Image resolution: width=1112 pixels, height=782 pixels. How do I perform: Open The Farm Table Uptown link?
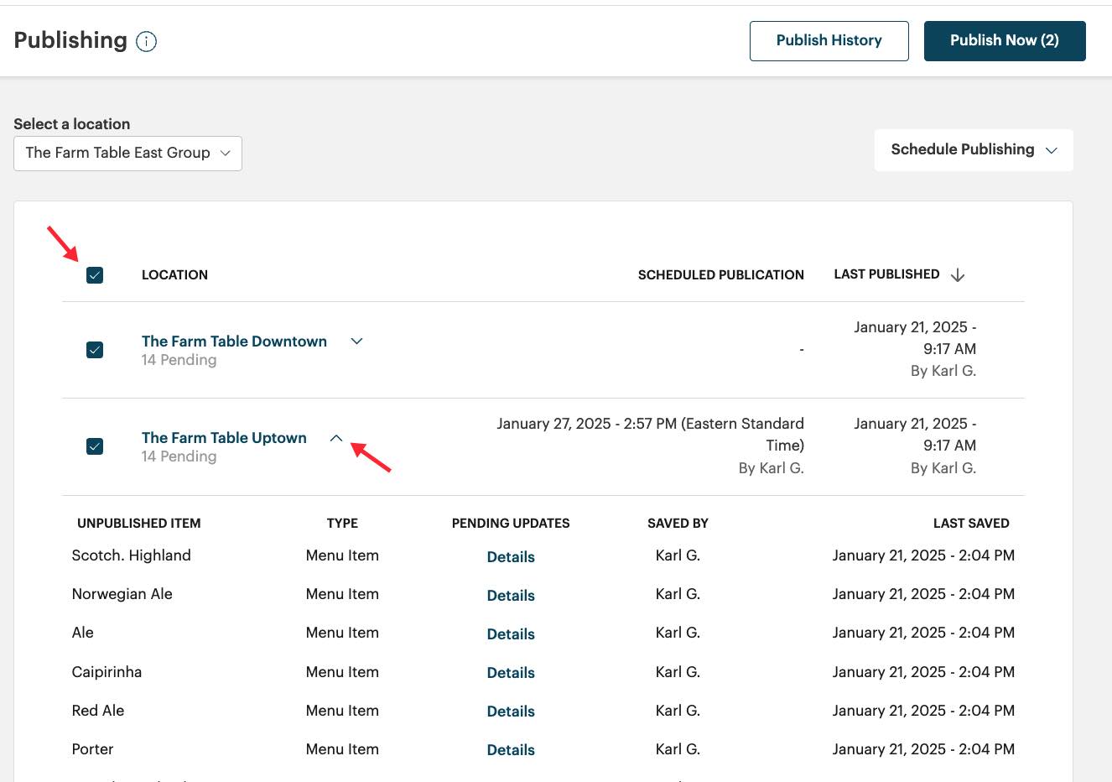tap(224, 438)
